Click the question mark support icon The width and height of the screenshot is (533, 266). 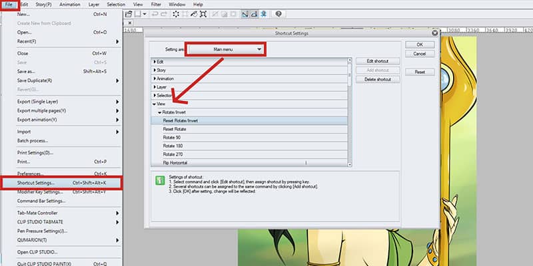278,14
